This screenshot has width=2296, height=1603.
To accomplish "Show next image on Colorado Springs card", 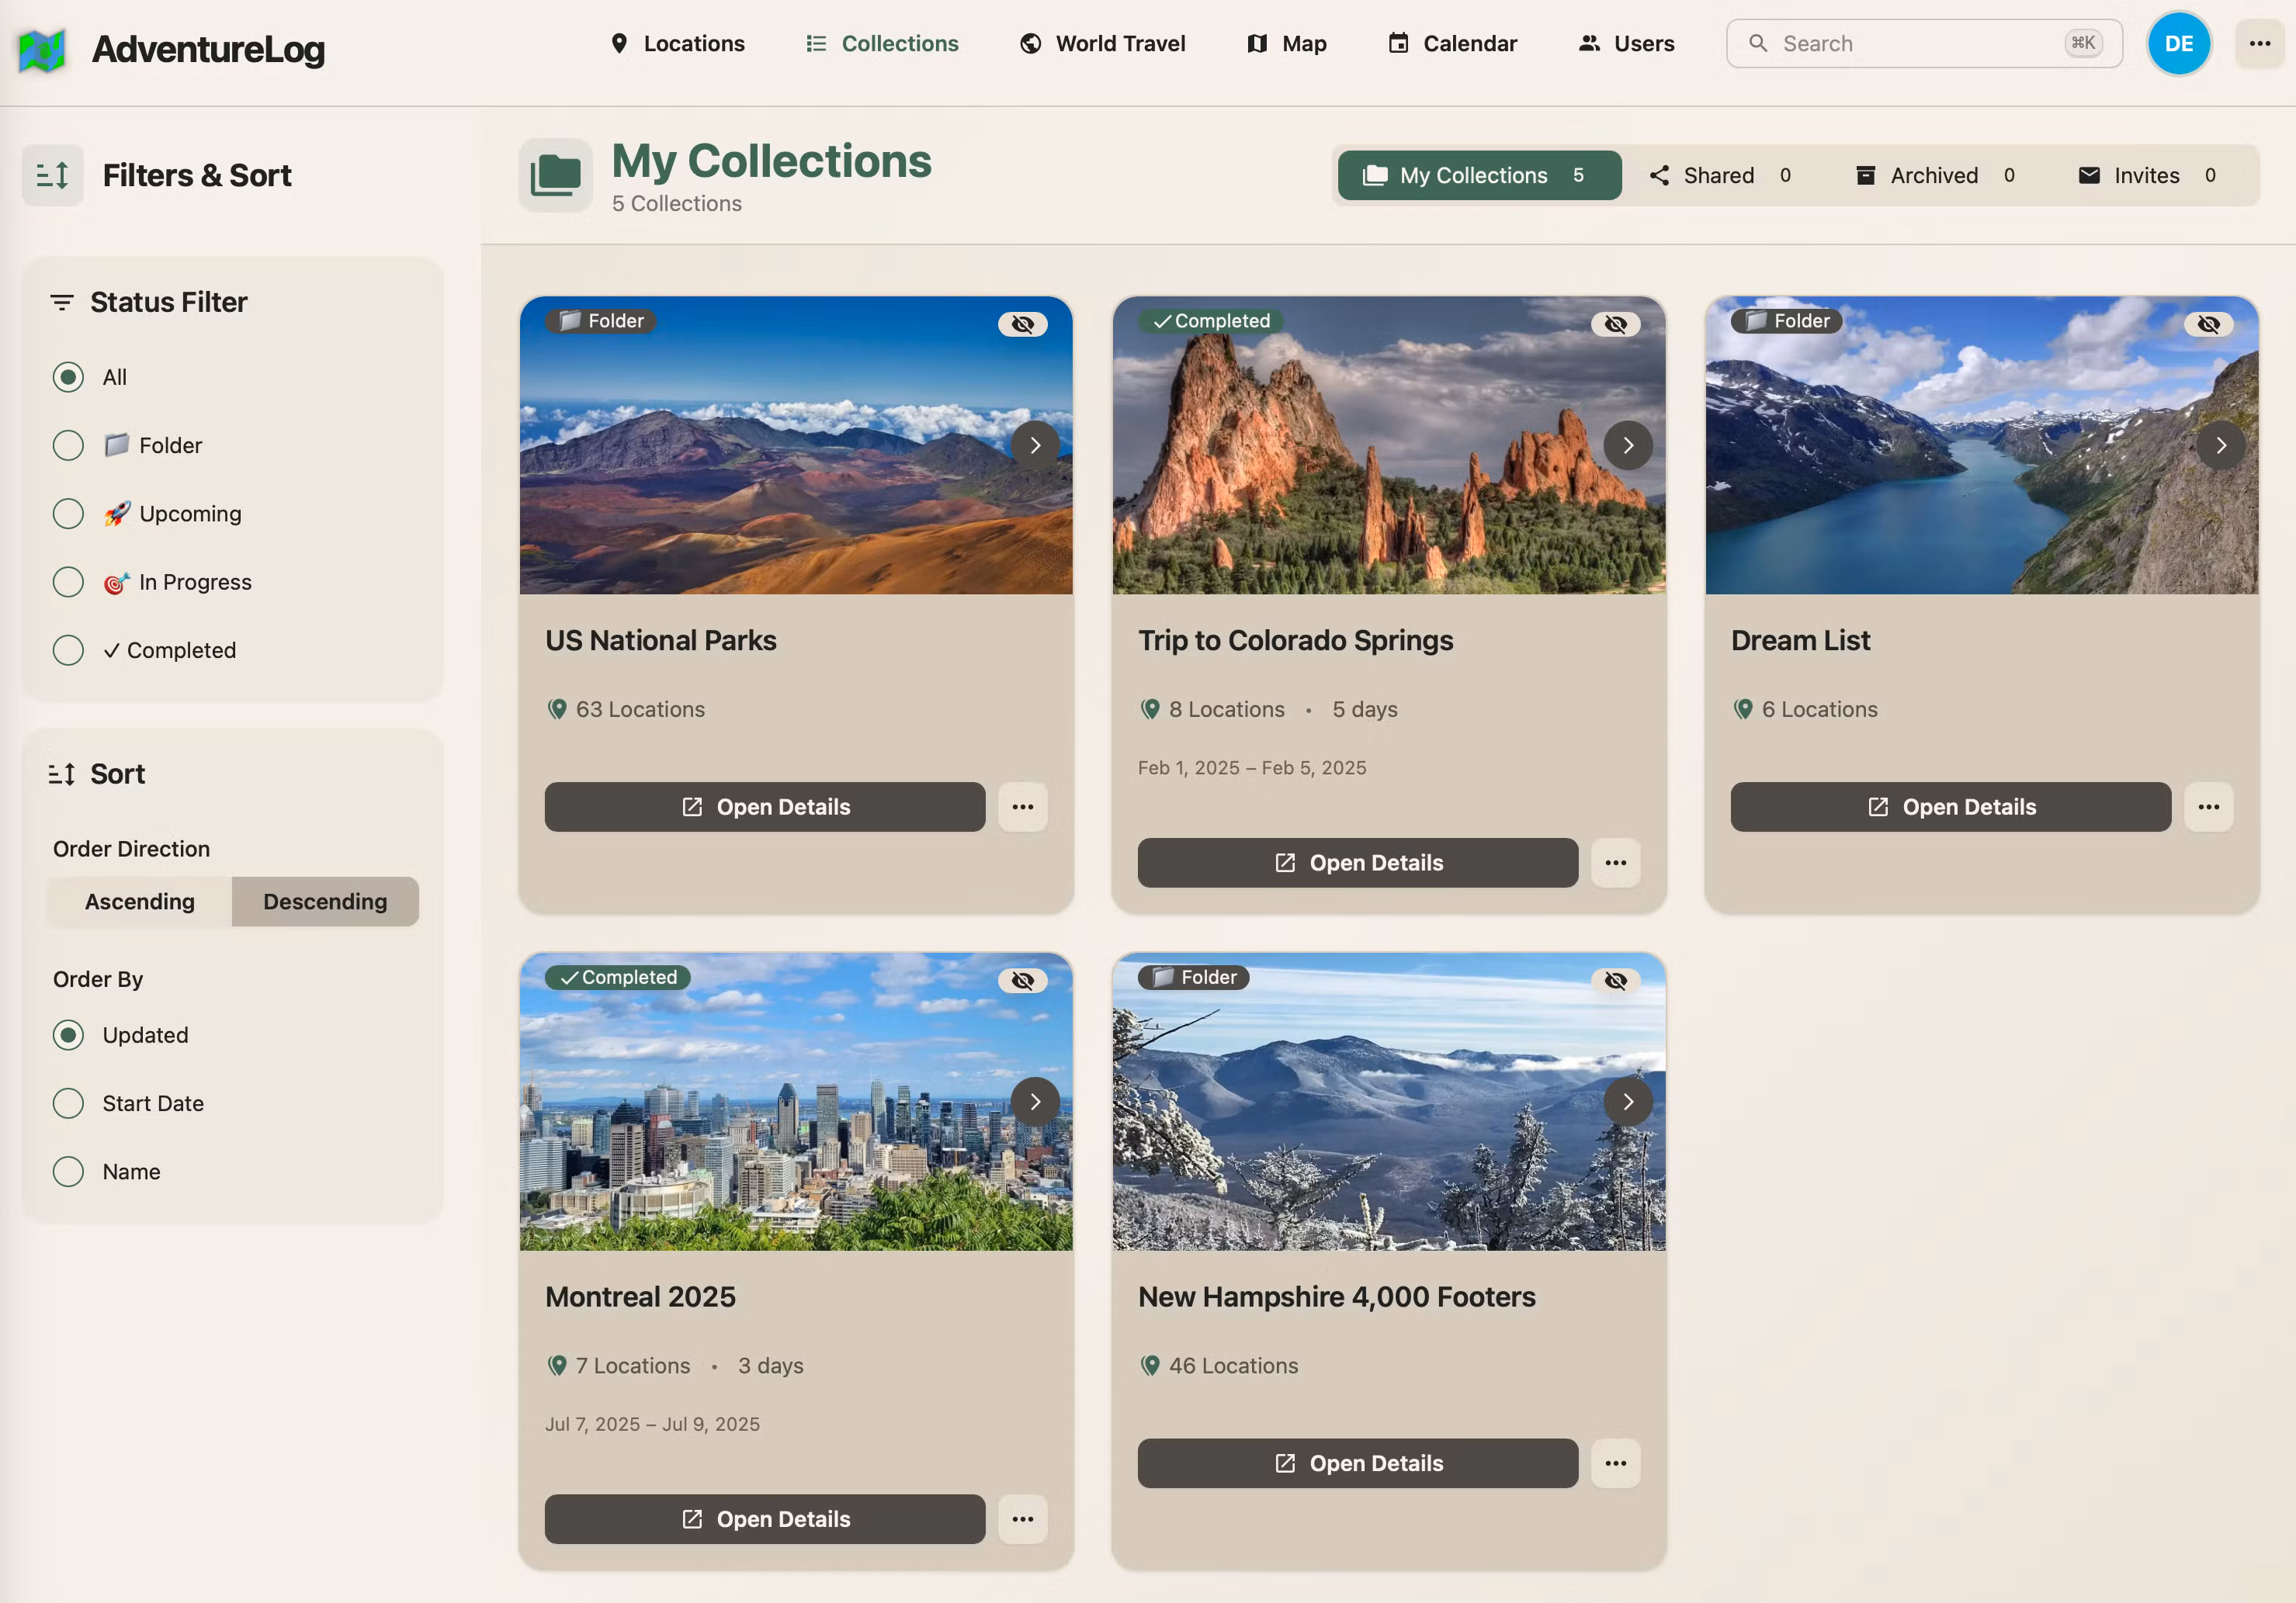I will [1628, 445].
